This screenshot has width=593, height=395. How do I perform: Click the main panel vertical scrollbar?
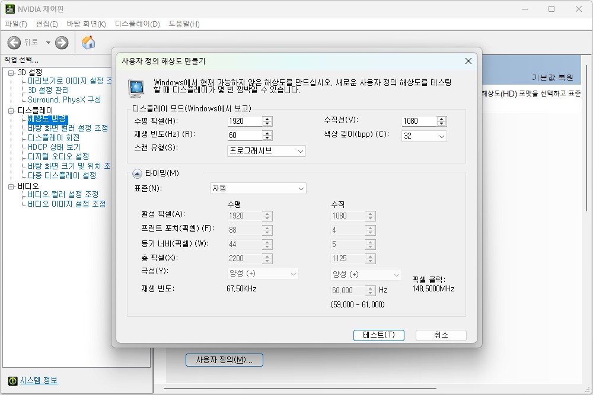tap(587, 138)
